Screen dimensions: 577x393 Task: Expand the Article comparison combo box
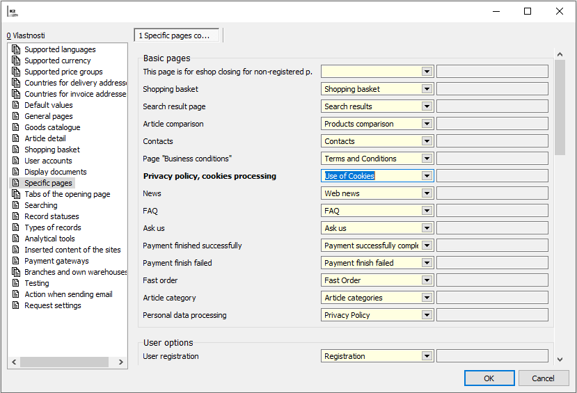click(427, 124)
